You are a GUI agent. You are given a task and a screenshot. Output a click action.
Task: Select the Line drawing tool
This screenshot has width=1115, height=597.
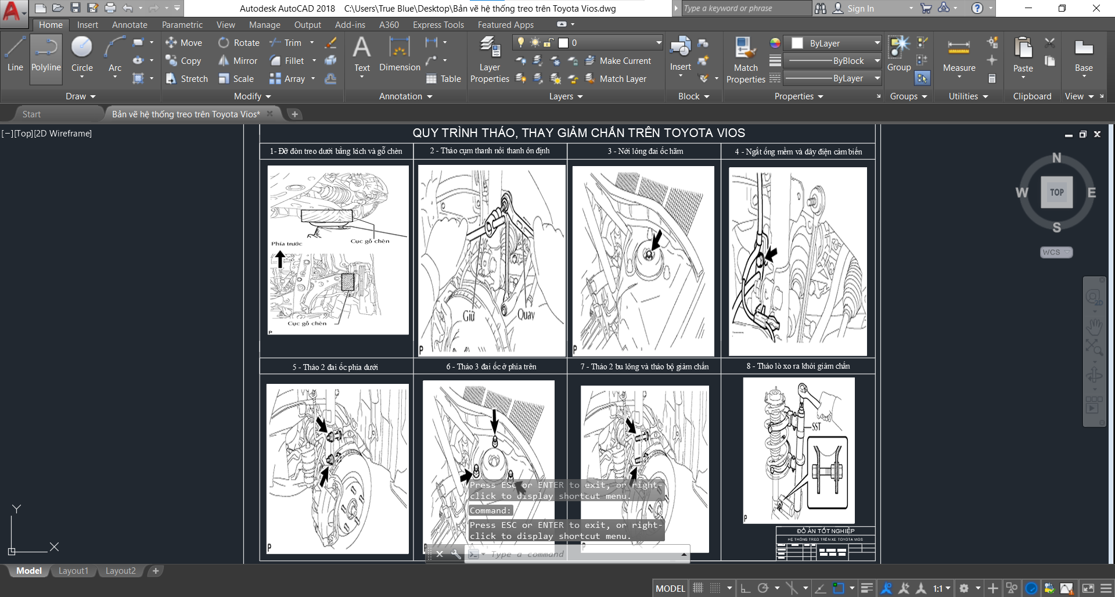tap(15, 55)
